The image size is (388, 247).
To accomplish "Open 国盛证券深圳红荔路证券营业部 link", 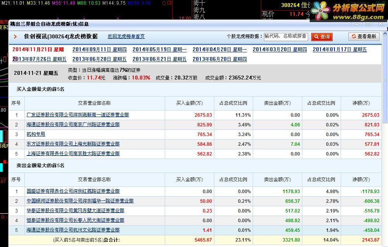I will [73, 191].
